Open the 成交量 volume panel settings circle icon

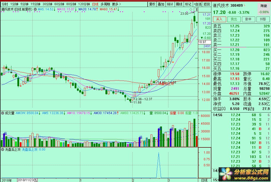pos(3,113)
